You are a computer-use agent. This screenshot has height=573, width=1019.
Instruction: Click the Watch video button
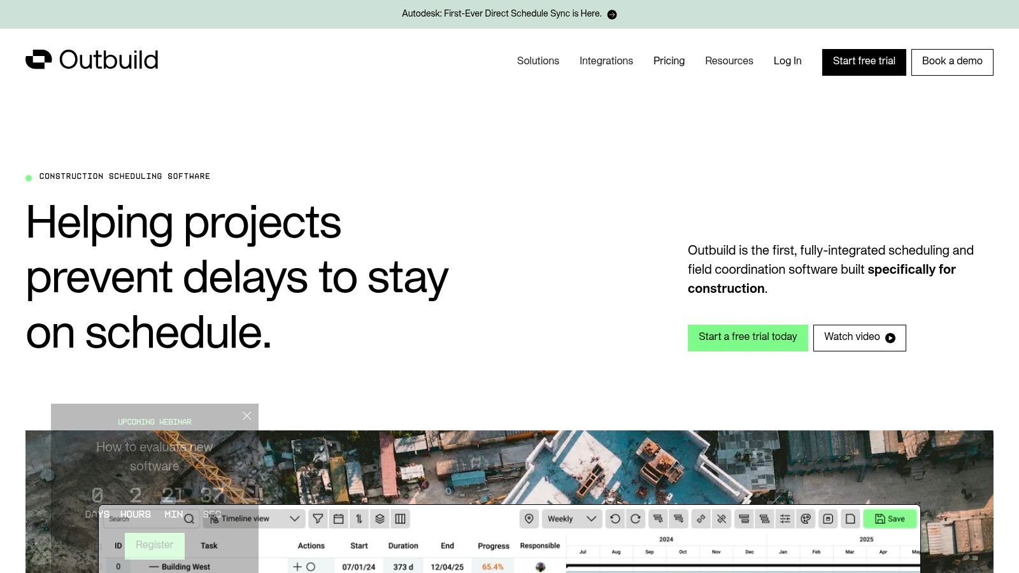(x=860, y=338)
